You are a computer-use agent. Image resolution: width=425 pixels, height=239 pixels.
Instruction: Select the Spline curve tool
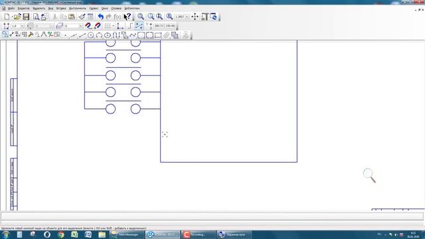pos(133,35)
